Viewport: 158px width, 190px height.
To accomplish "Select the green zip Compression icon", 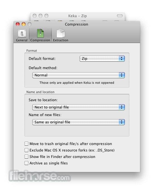I will (40, 33).
